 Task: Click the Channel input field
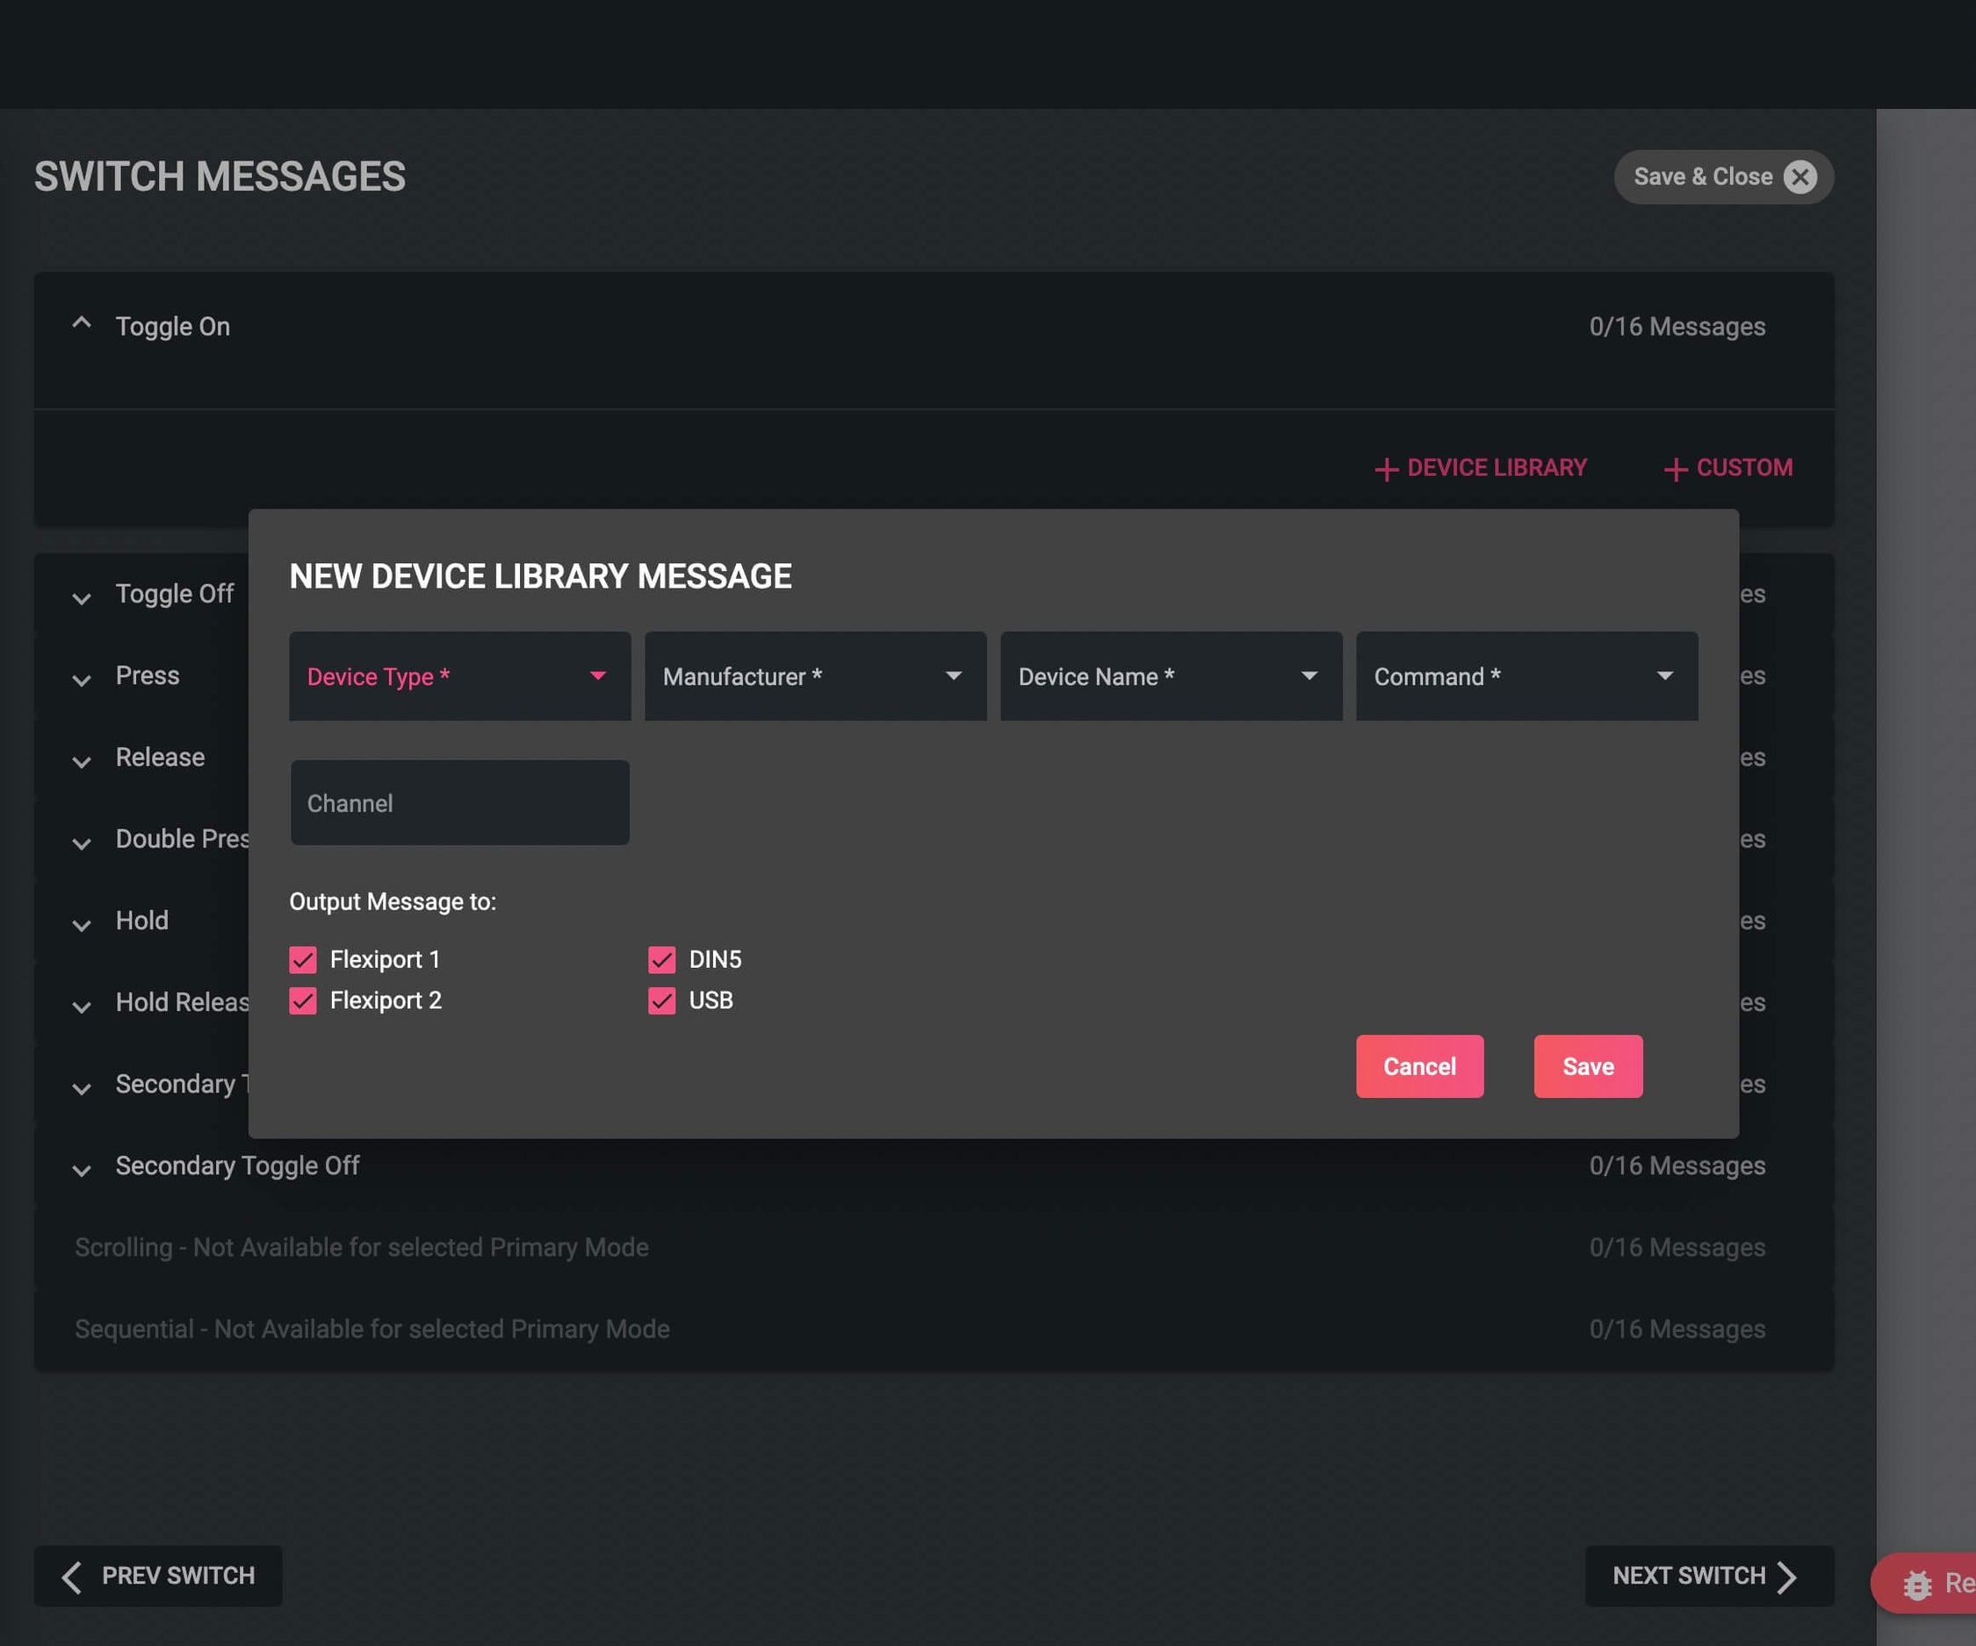tap(459, 803)
